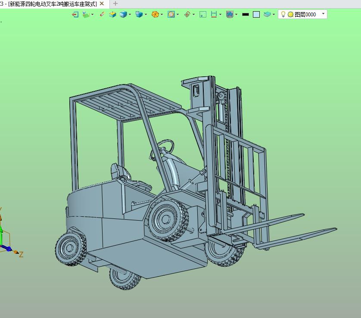
Task: Open the dropdown arrow beside the workplane icon
Action: (93, 15)
